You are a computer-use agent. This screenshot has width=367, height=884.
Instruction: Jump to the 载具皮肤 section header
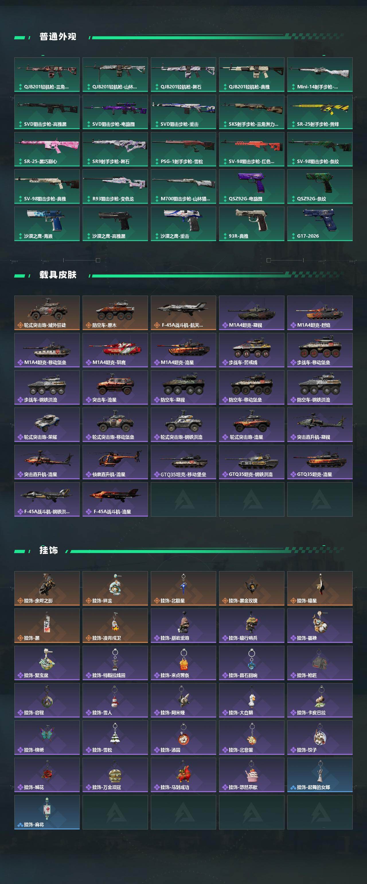58,275
